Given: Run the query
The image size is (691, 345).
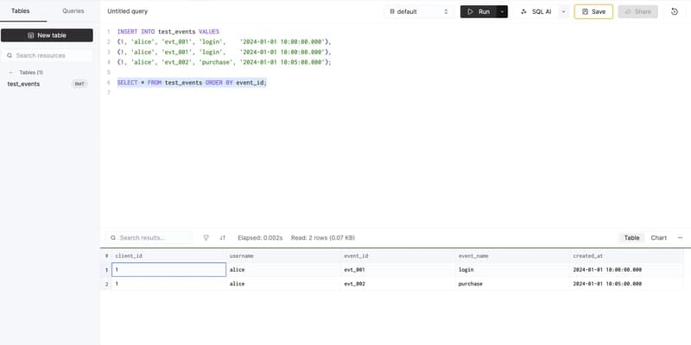Looking at the screenshot, I should pyautogui.click(x=479, y=12).
